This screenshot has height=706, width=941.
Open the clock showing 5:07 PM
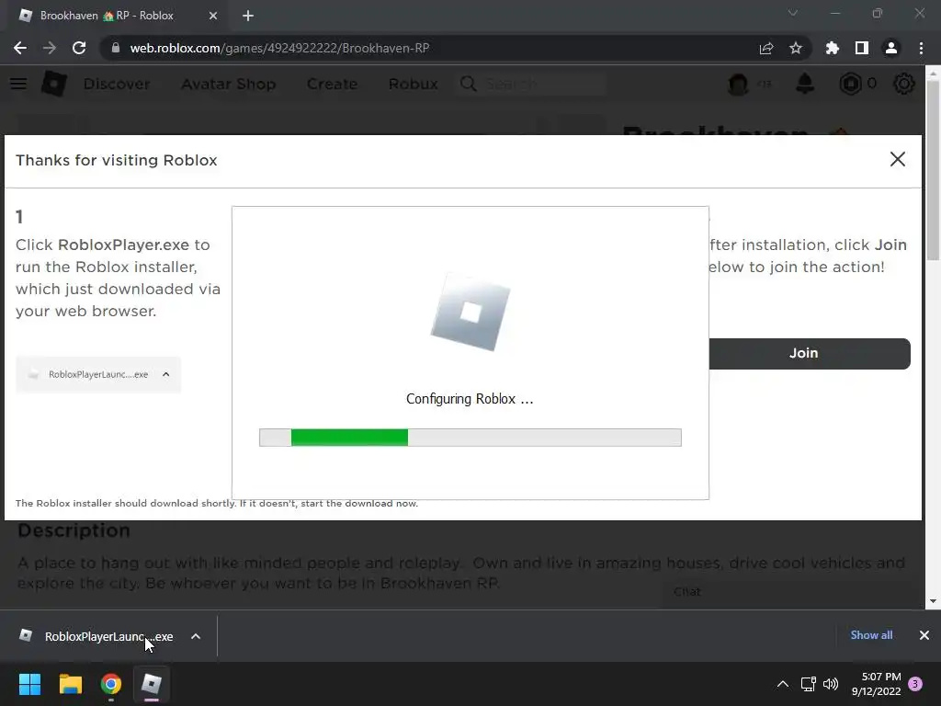(x=876, y=684)
